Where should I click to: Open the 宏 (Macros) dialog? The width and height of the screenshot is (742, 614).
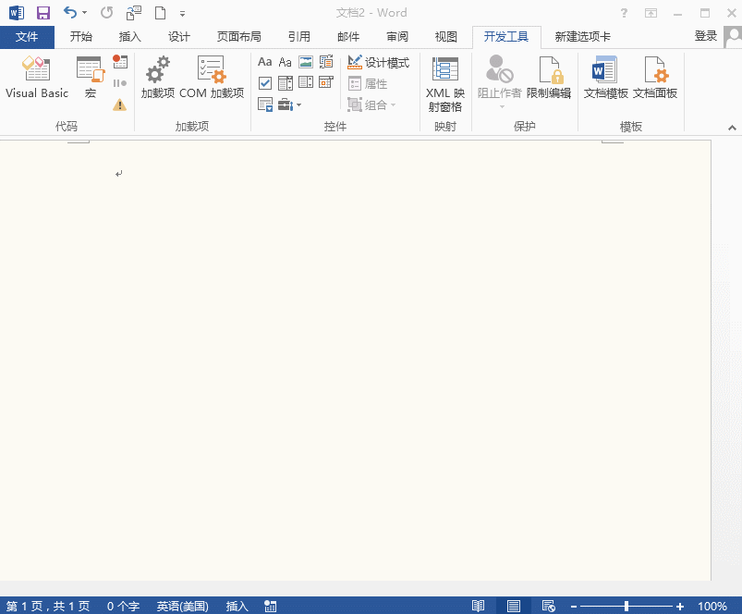[x=91, y=77]
